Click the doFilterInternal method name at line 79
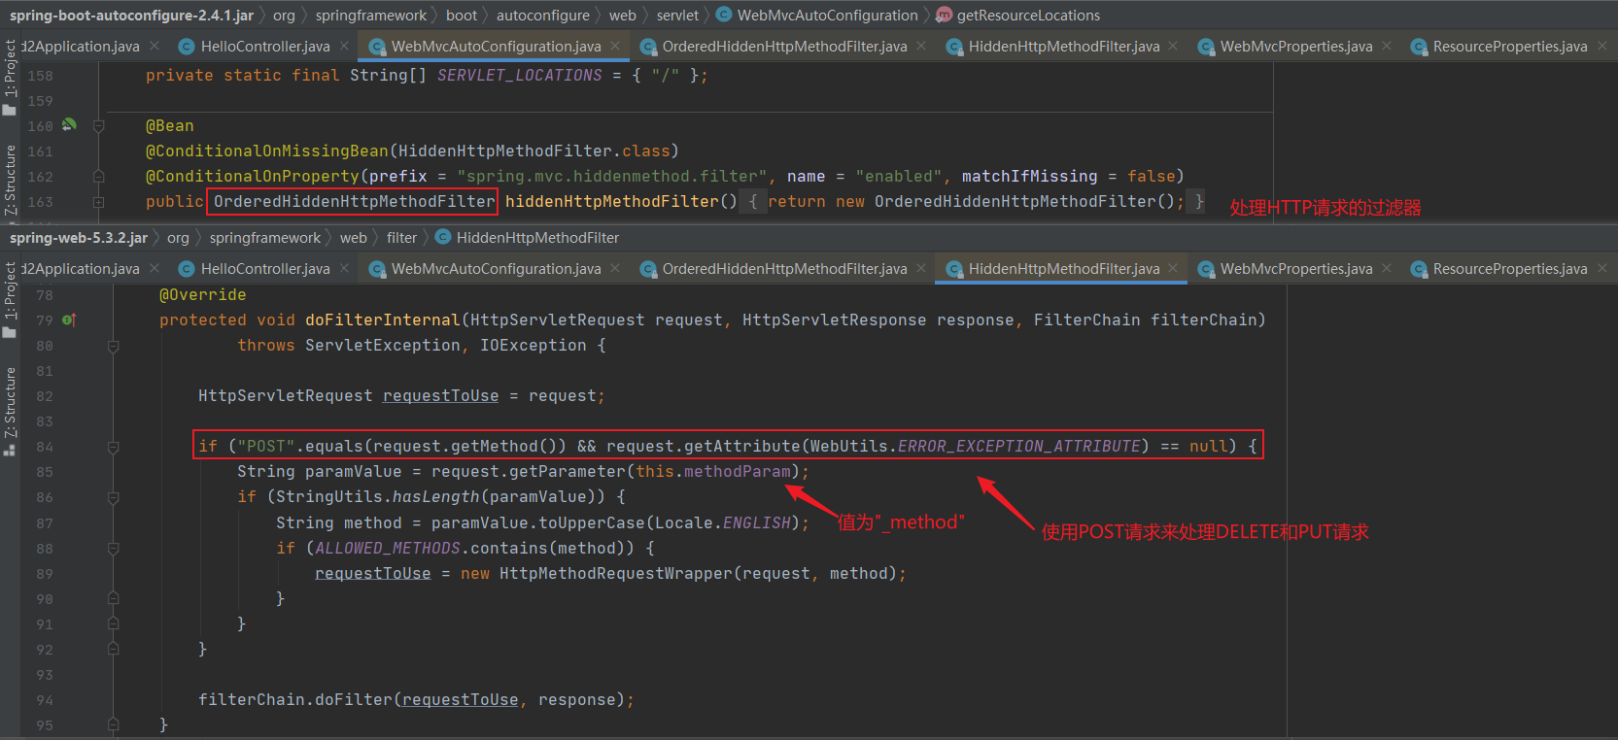1618x740 pixels. 383,320
